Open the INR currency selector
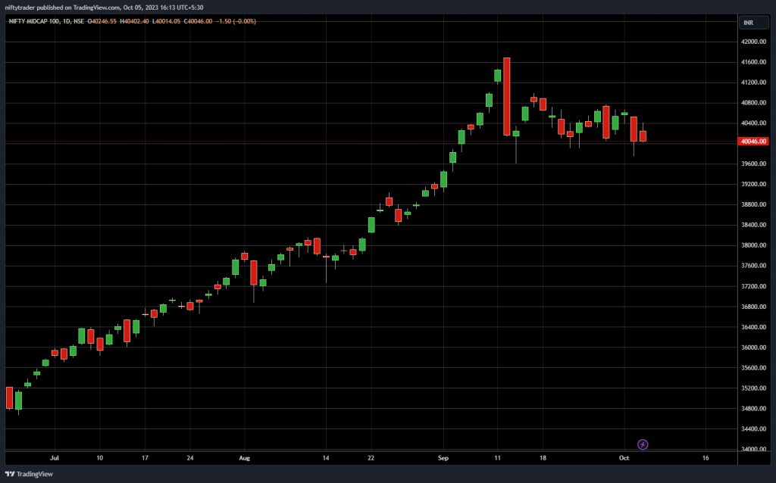Image resolution: width=776 pixels, height=483 pixels. (754, 23)
